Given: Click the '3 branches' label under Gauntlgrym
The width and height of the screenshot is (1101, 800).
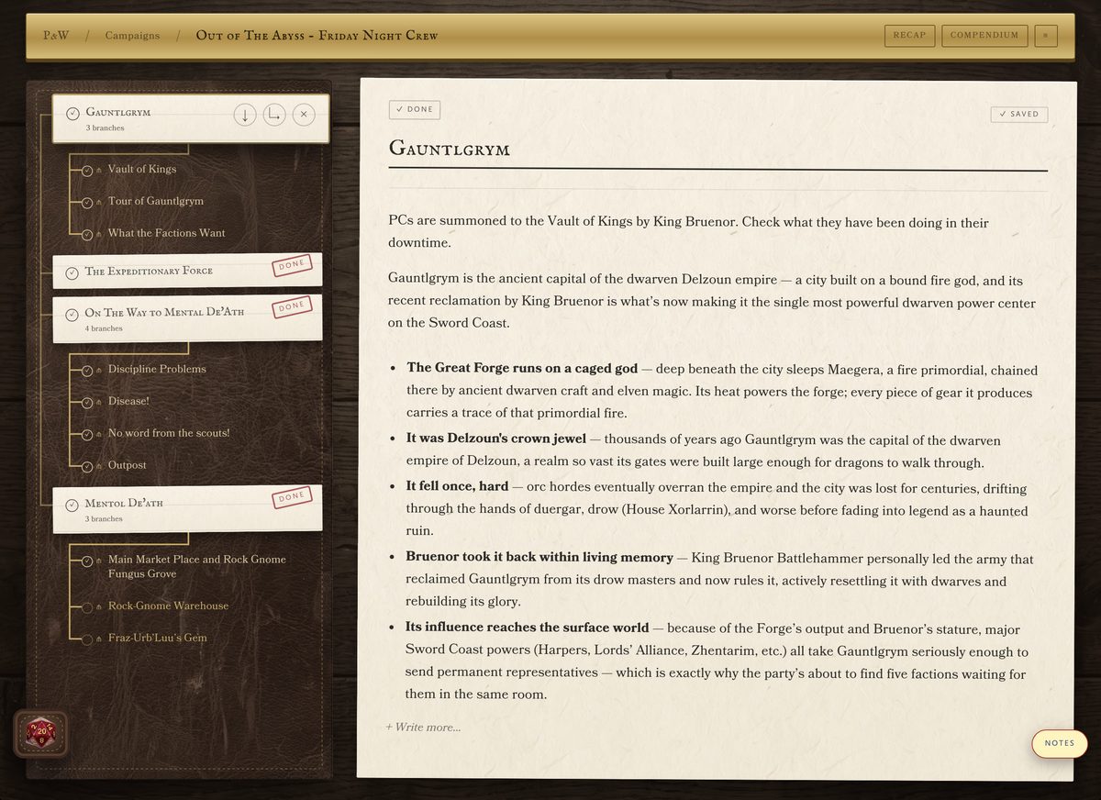Looking at the screenshot, I should [105, 128].
